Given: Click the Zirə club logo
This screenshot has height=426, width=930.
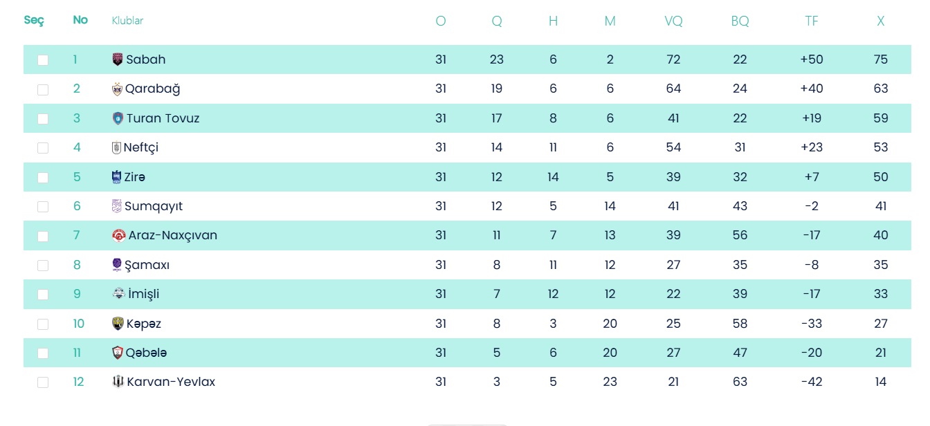Looking at the screenshot, I should 116,177.
